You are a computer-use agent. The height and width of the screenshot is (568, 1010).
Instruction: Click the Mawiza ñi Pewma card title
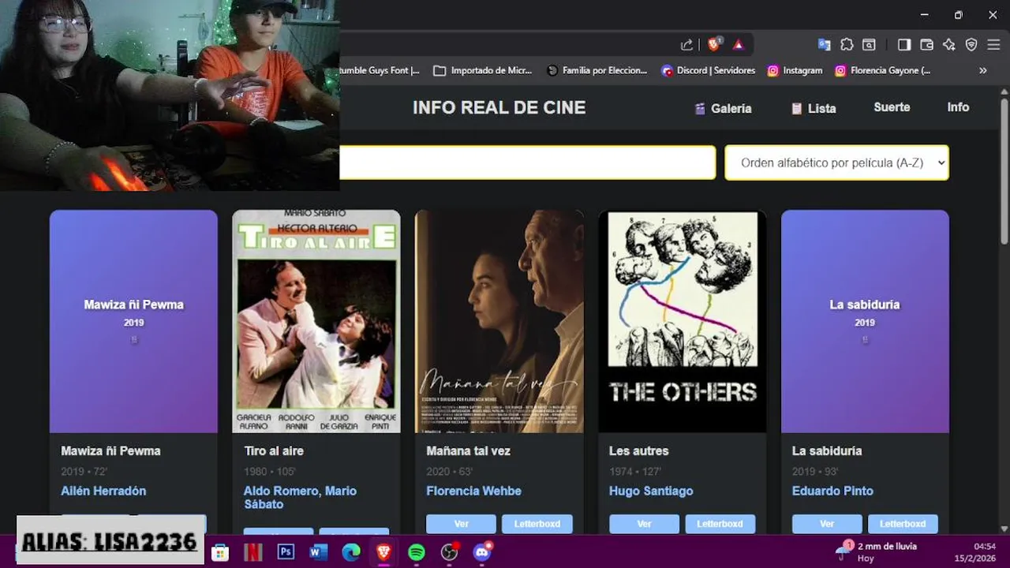110,451
